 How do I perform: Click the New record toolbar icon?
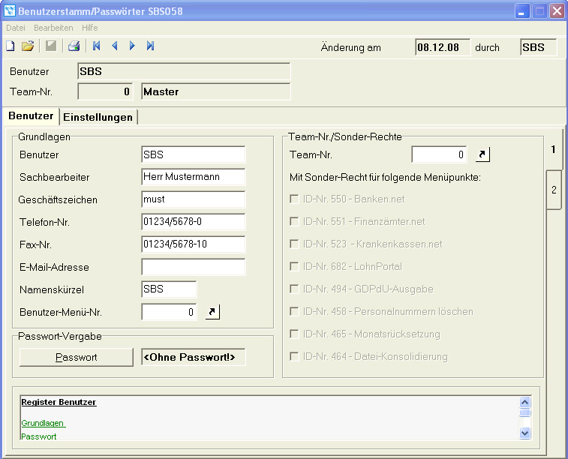[11, 46]
